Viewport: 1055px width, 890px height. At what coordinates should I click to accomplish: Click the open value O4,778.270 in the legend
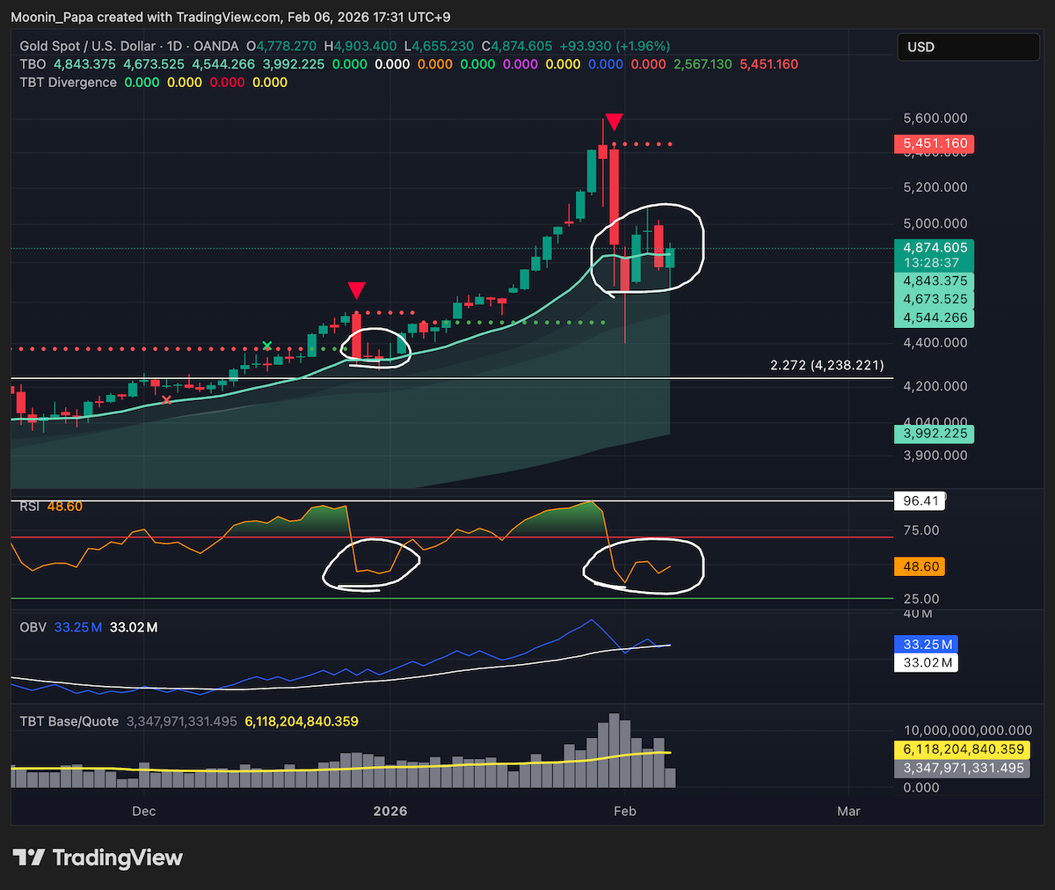coord(281,46)
